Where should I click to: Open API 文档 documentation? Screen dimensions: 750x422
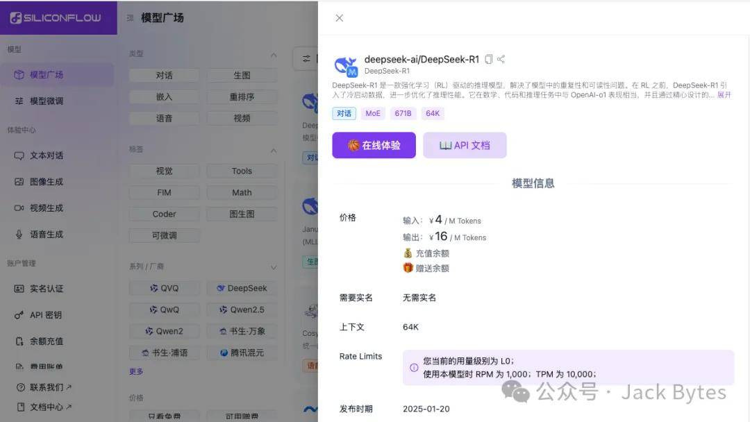point(465,145)
